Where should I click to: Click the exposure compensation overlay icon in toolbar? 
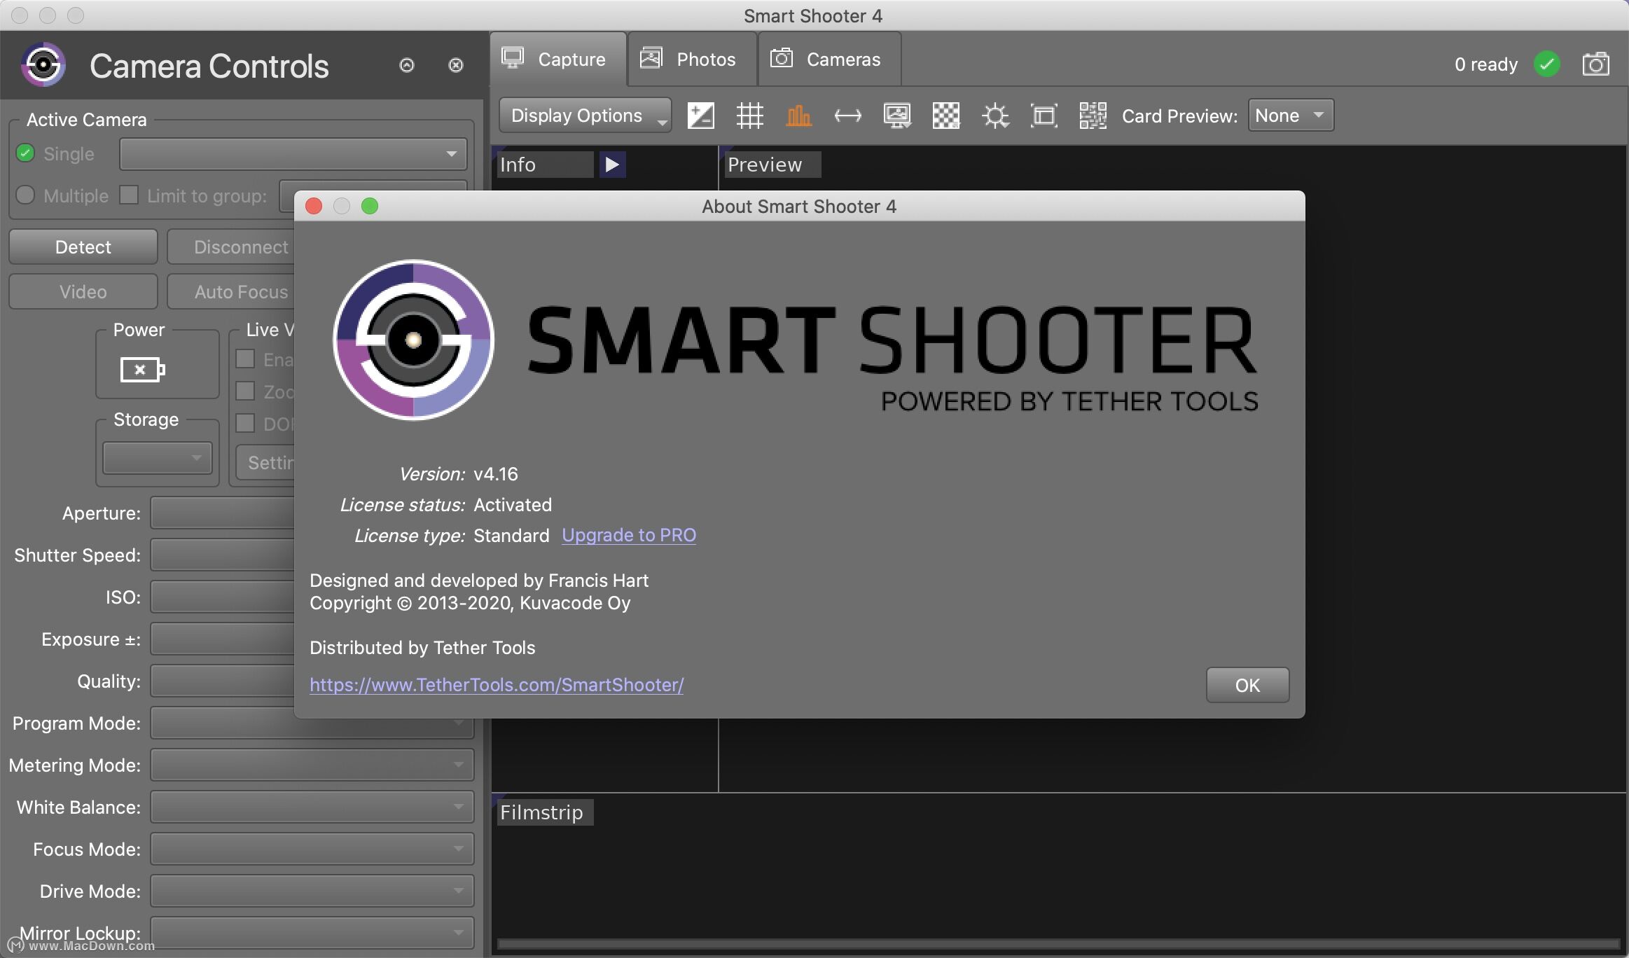click(x=700, y=116)
